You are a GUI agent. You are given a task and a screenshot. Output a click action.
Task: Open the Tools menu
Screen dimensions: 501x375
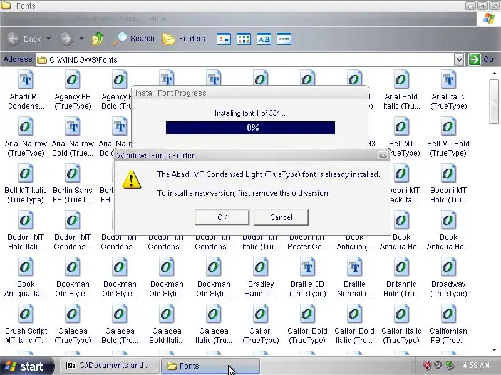click(x=129, y=19)
